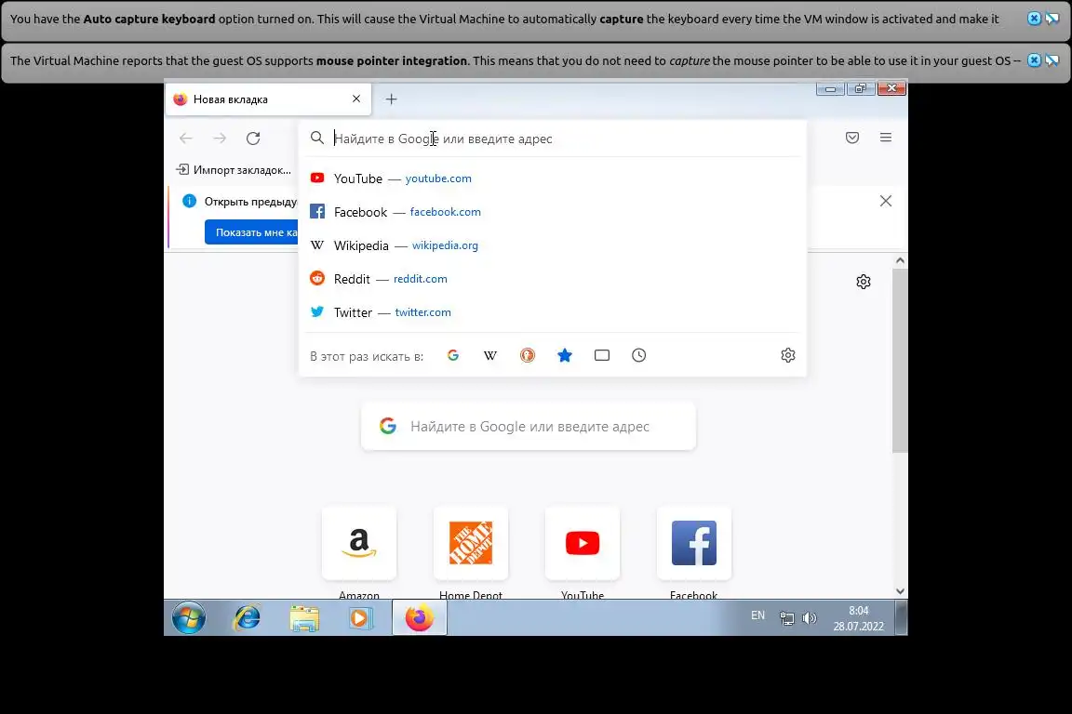Choose Reddit — reddit.com suggestion
The width and height of the screenshot is (1072, 714).
[553, 279]
